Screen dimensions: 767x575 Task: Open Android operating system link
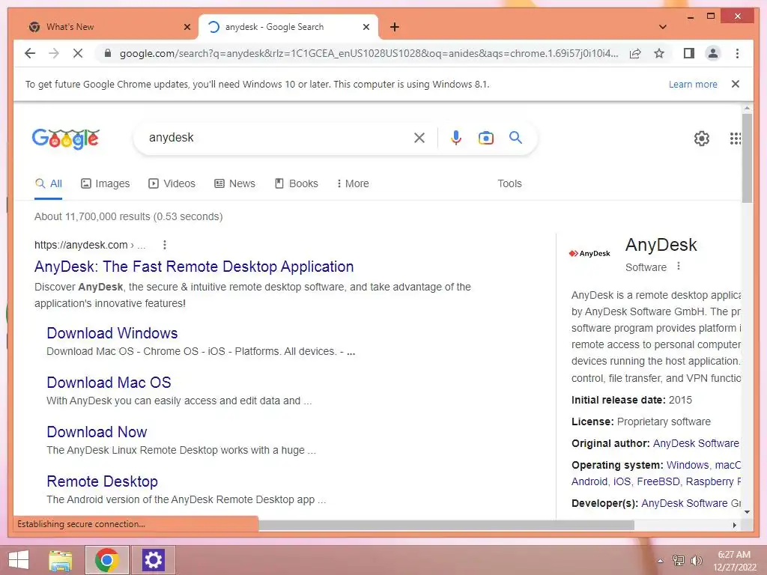pyautogui.click(x=589, y=481)
